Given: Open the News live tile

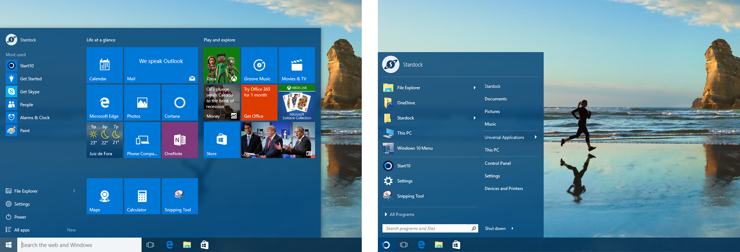Looking at the screenshot, I should [x=278, y=140].
